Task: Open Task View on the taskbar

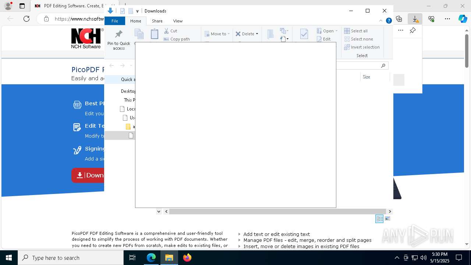Action: [132, 258]
